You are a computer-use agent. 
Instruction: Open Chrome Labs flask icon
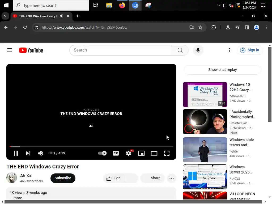point(228,27)
